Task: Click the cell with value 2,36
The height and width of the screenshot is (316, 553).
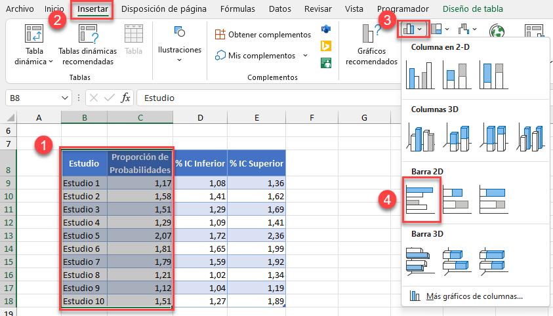Action: tap(256, 235)
